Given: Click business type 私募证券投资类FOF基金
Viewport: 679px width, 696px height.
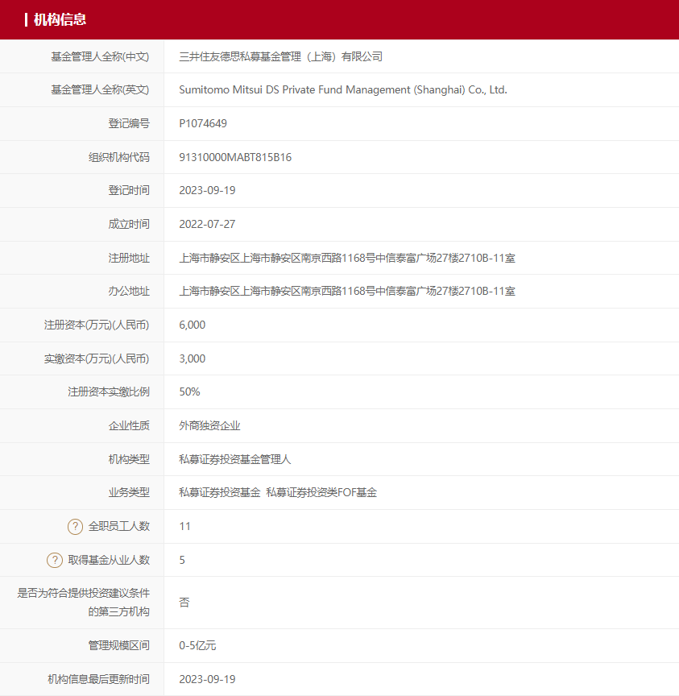Looking at the screenshot, I should 321,493.
